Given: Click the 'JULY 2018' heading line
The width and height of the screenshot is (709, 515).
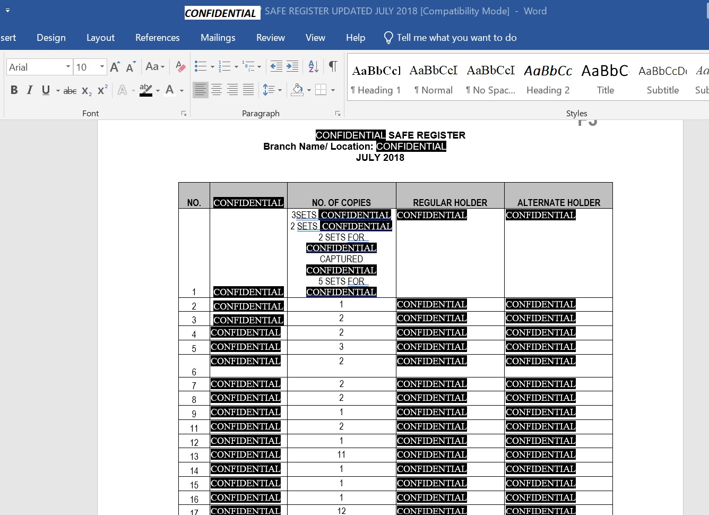Looking at the screenshot, I should click(x=380, y=158).
